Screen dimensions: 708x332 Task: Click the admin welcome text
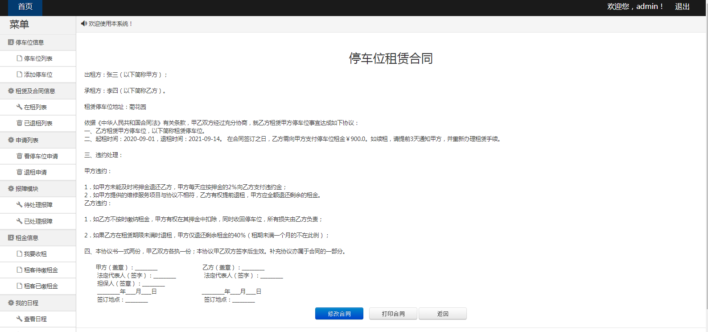click(635, 7)
